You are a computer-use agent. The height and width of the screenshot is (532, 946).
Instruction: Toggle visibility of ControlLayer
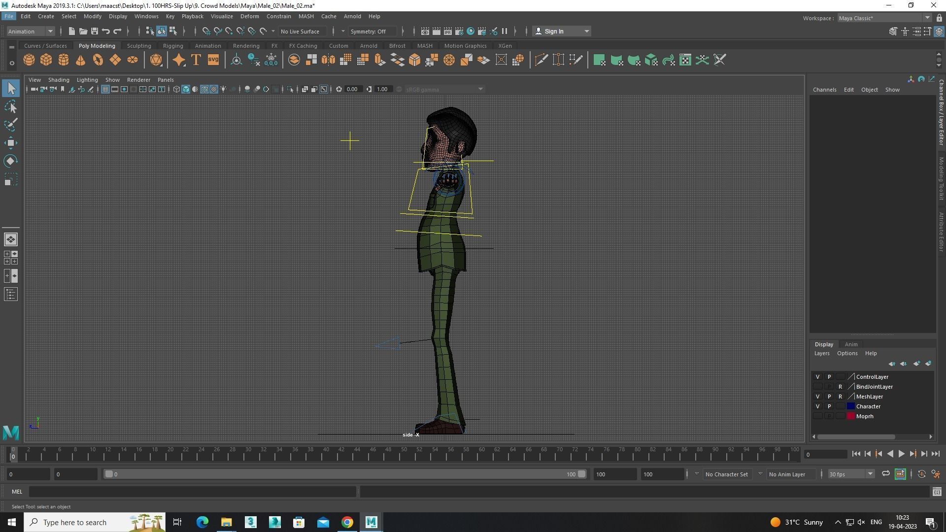[x=817, y=377]
